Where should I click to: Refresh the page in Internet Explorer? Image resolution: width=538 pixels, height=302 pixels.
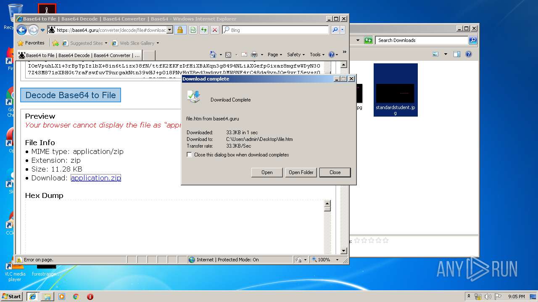coord(204,30)
